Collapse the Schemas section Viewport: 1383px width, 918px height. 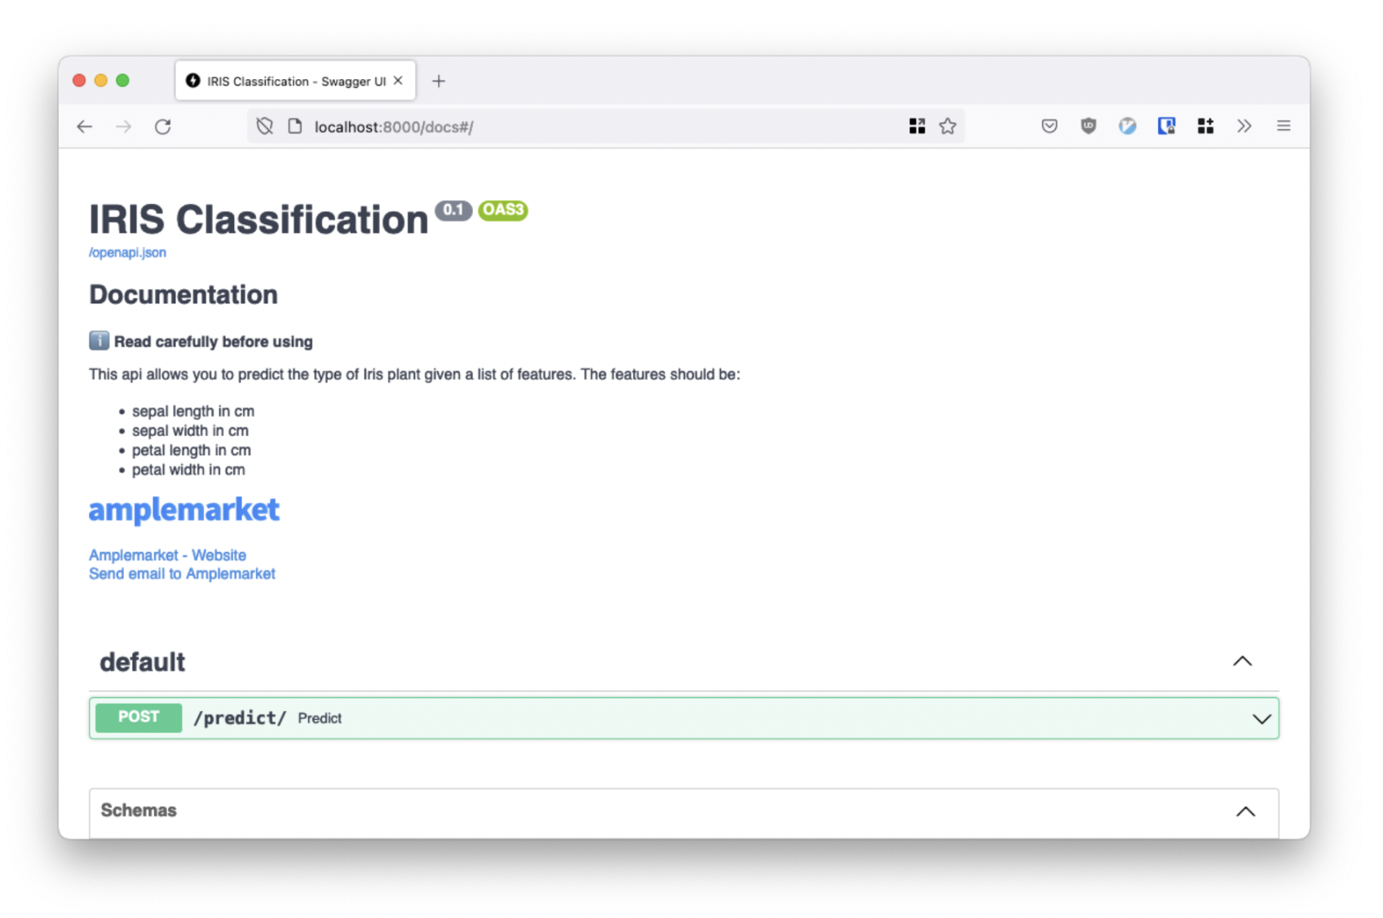(x=1245, y=811)
